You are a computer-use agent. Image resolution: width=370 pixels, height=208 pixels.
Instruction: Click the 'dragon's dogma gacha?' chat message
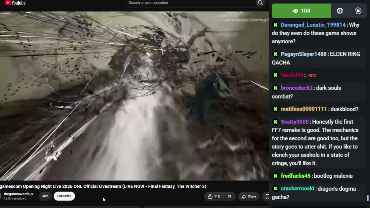point(314,193)
